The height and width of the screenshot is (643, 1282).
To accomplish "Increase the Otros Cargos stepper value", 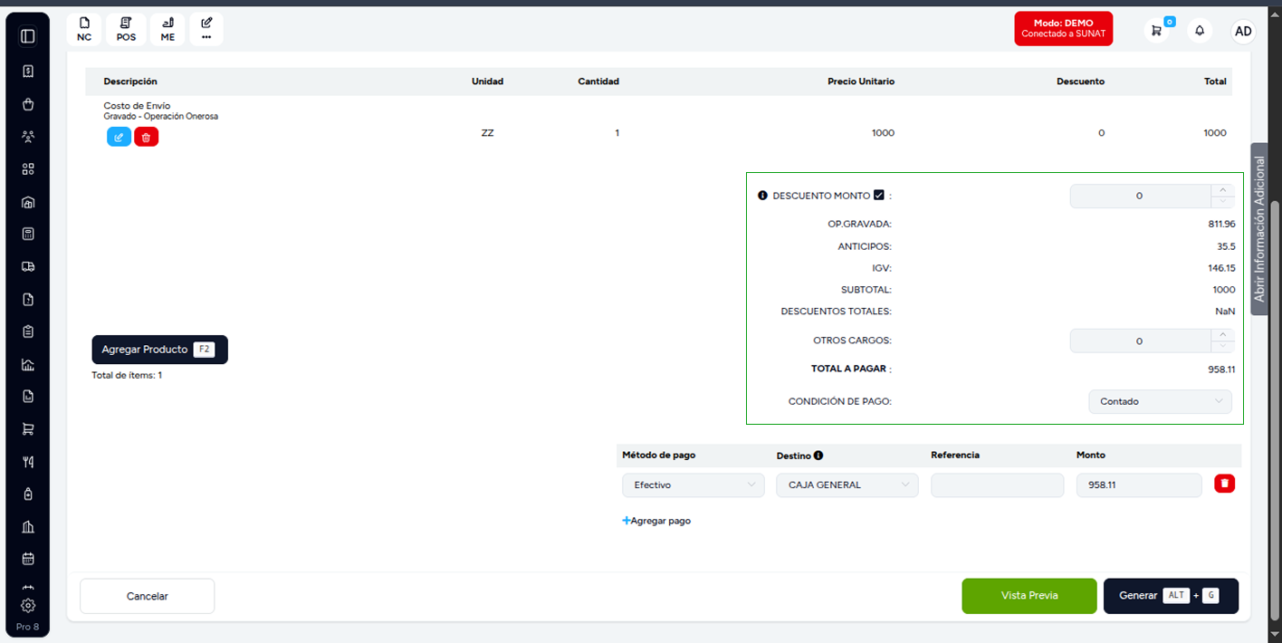I will coord(1223,335).
